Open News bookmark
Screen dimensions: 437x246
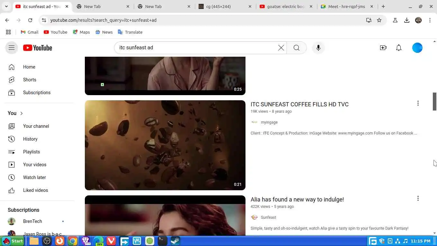104,32
